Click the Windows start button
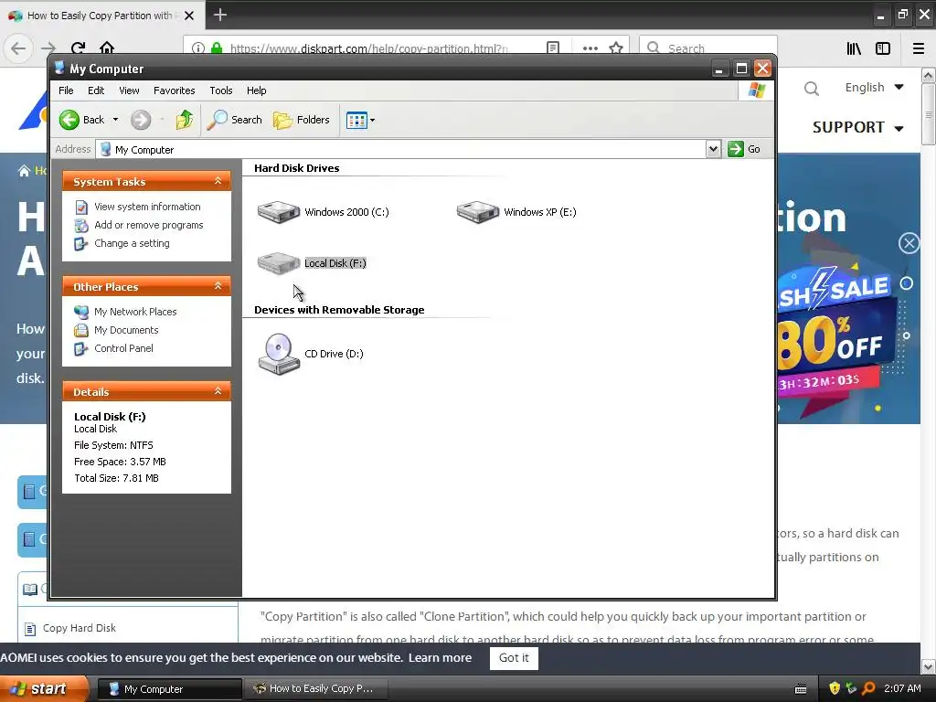 [x=44, y=688]
